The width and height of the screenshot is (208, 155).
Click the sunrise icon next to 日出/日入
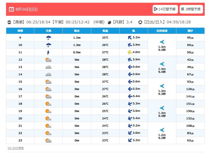point(140,22)
